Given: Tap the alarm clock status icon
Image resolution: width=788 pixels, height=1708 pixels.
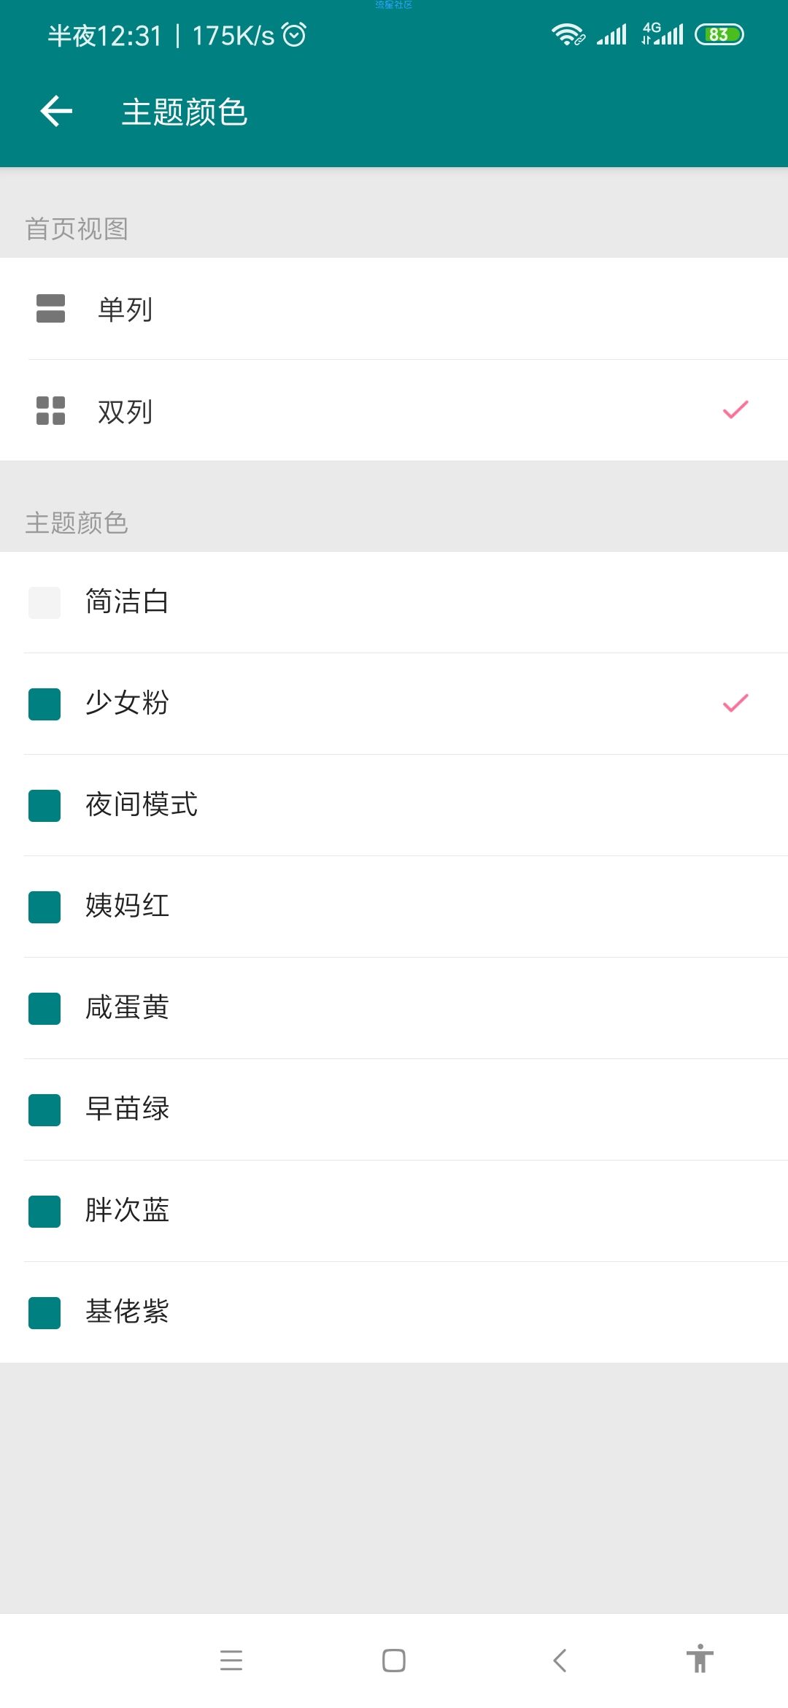Looking at the screenshot, I should click(x=294, y=34).
